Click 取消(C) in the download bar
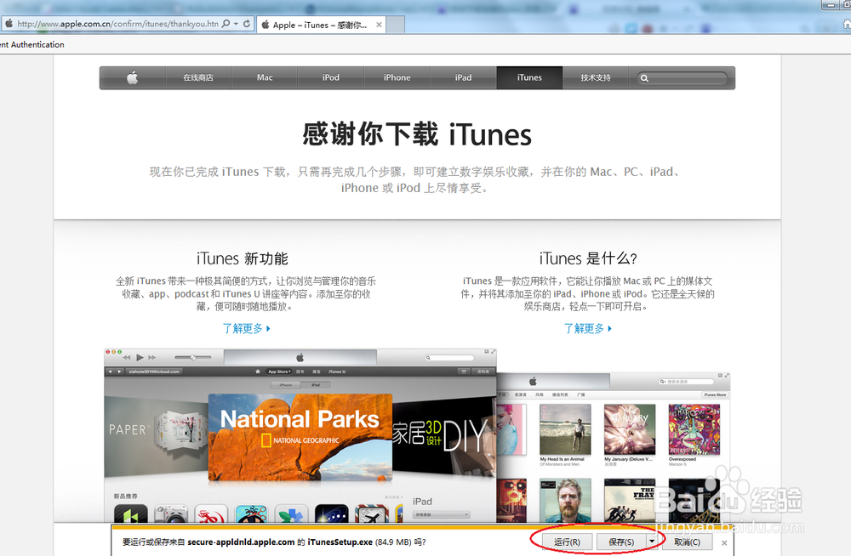This screenshot has width=851, height=556. (687, 542)
